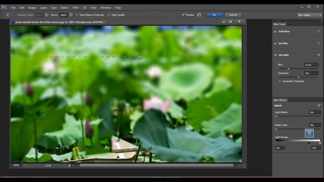Screen dimensions: 324x182
Task: Open the Select menu
Action: 64,8
